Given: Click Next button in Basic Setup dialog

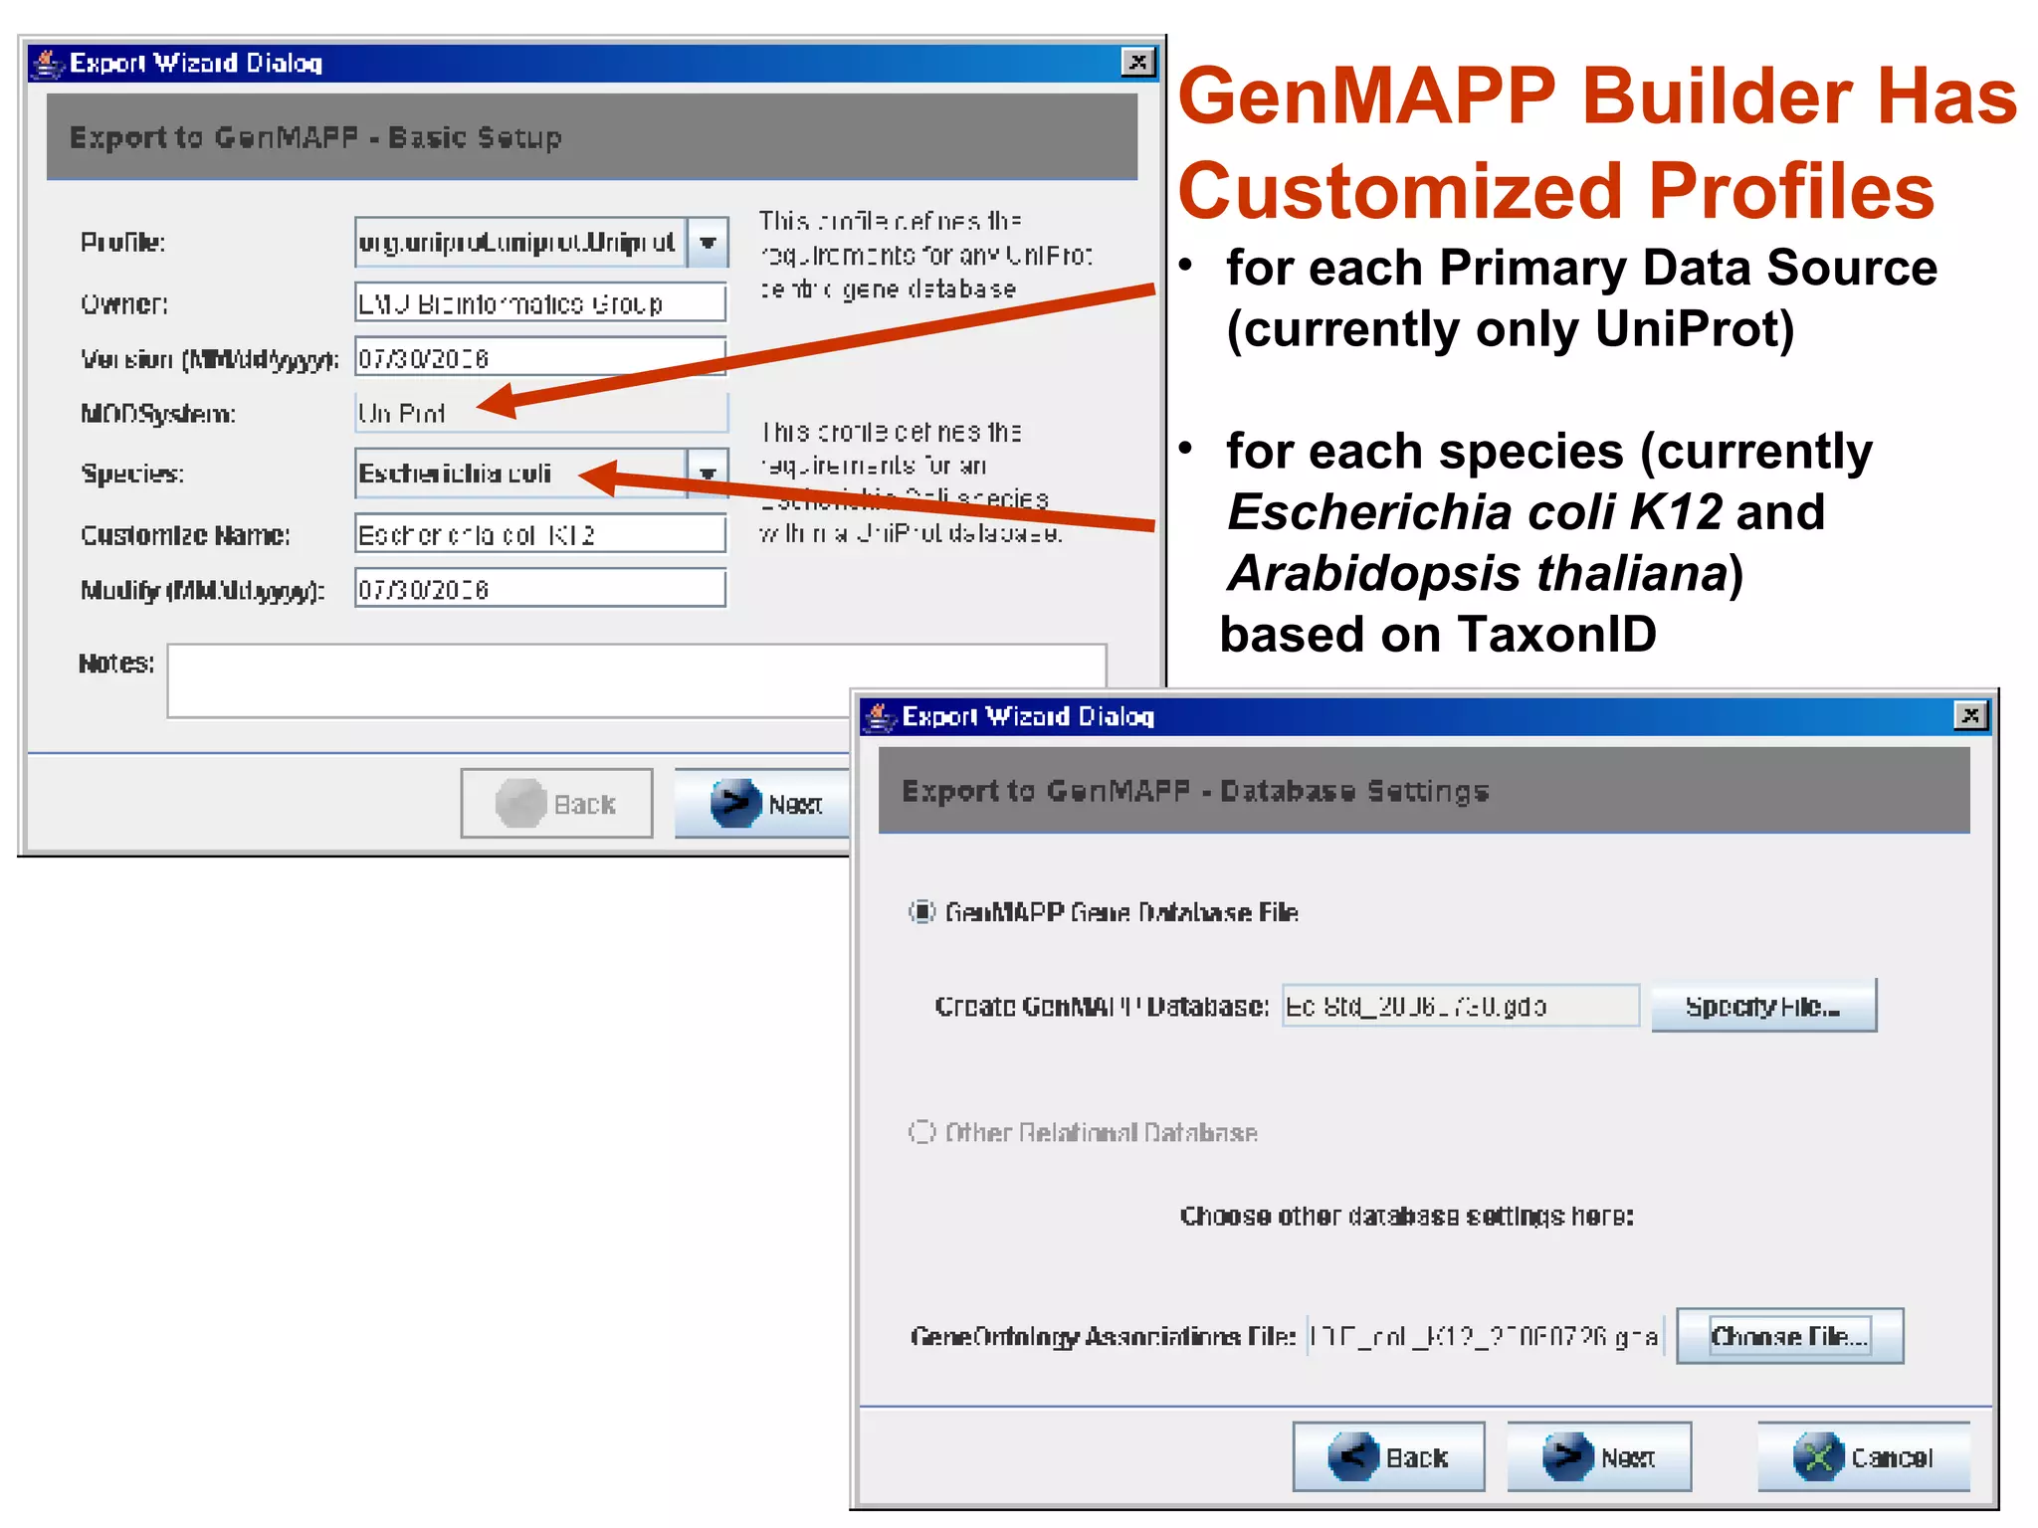Looking at the screenshot, I should (x=762, y=803).
